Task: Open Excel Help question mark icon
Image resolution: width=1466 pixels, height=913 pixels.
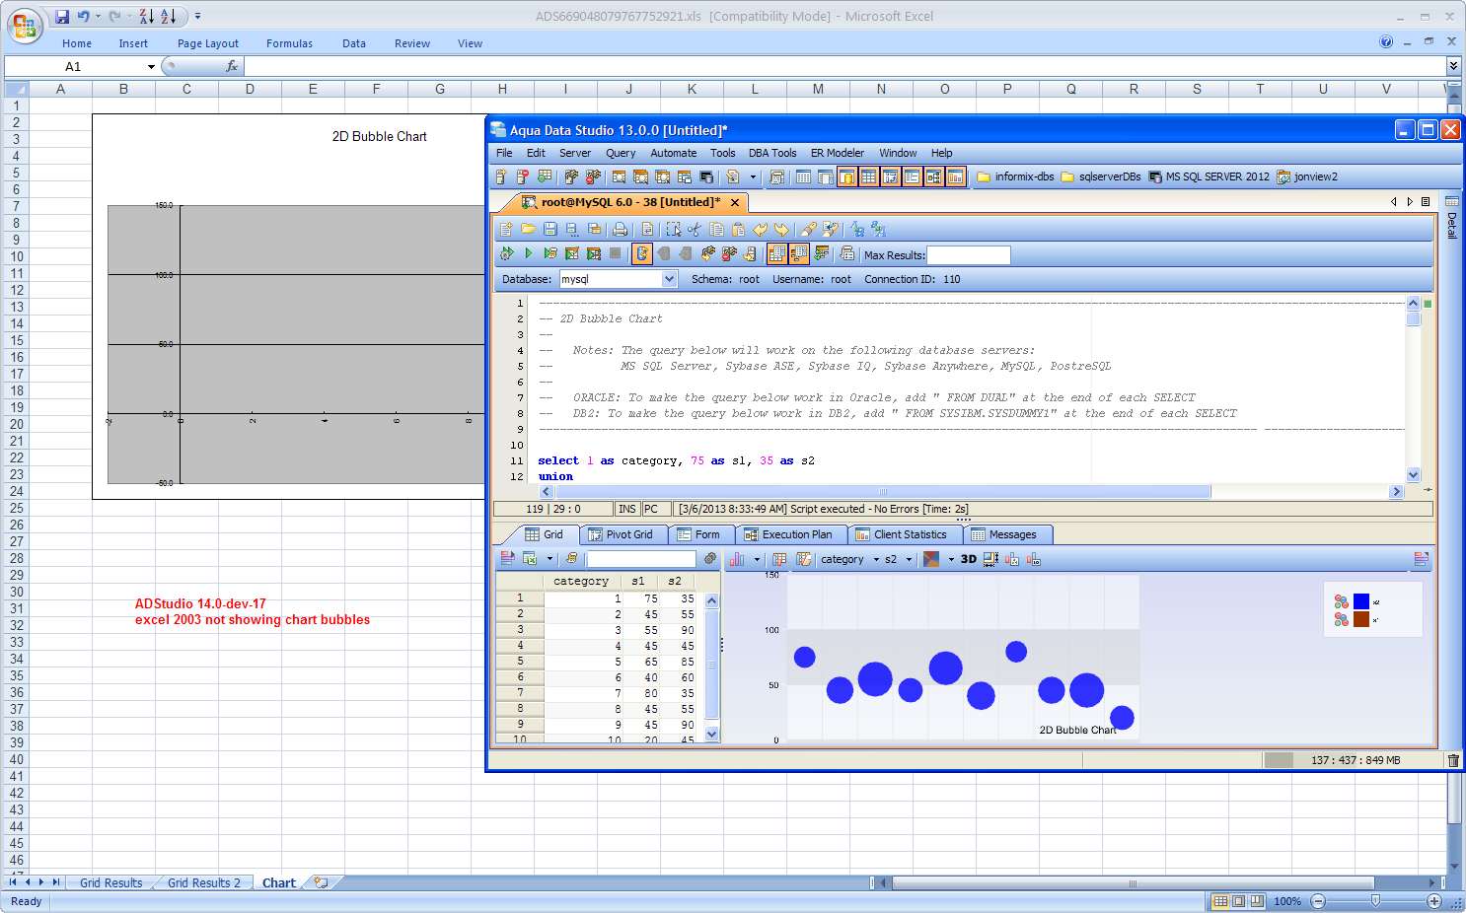Action: [1386, 41]
